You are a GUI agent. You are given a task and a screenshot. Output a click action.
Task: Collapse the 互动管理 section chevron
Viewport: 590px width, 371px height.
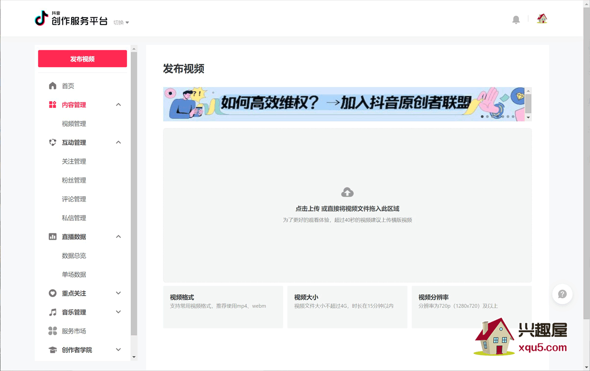(118, 142)
